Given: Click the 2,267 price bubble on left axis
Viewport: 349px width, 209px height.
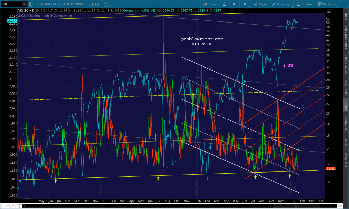Looking at the screenshot, I should tap(12, 21).
